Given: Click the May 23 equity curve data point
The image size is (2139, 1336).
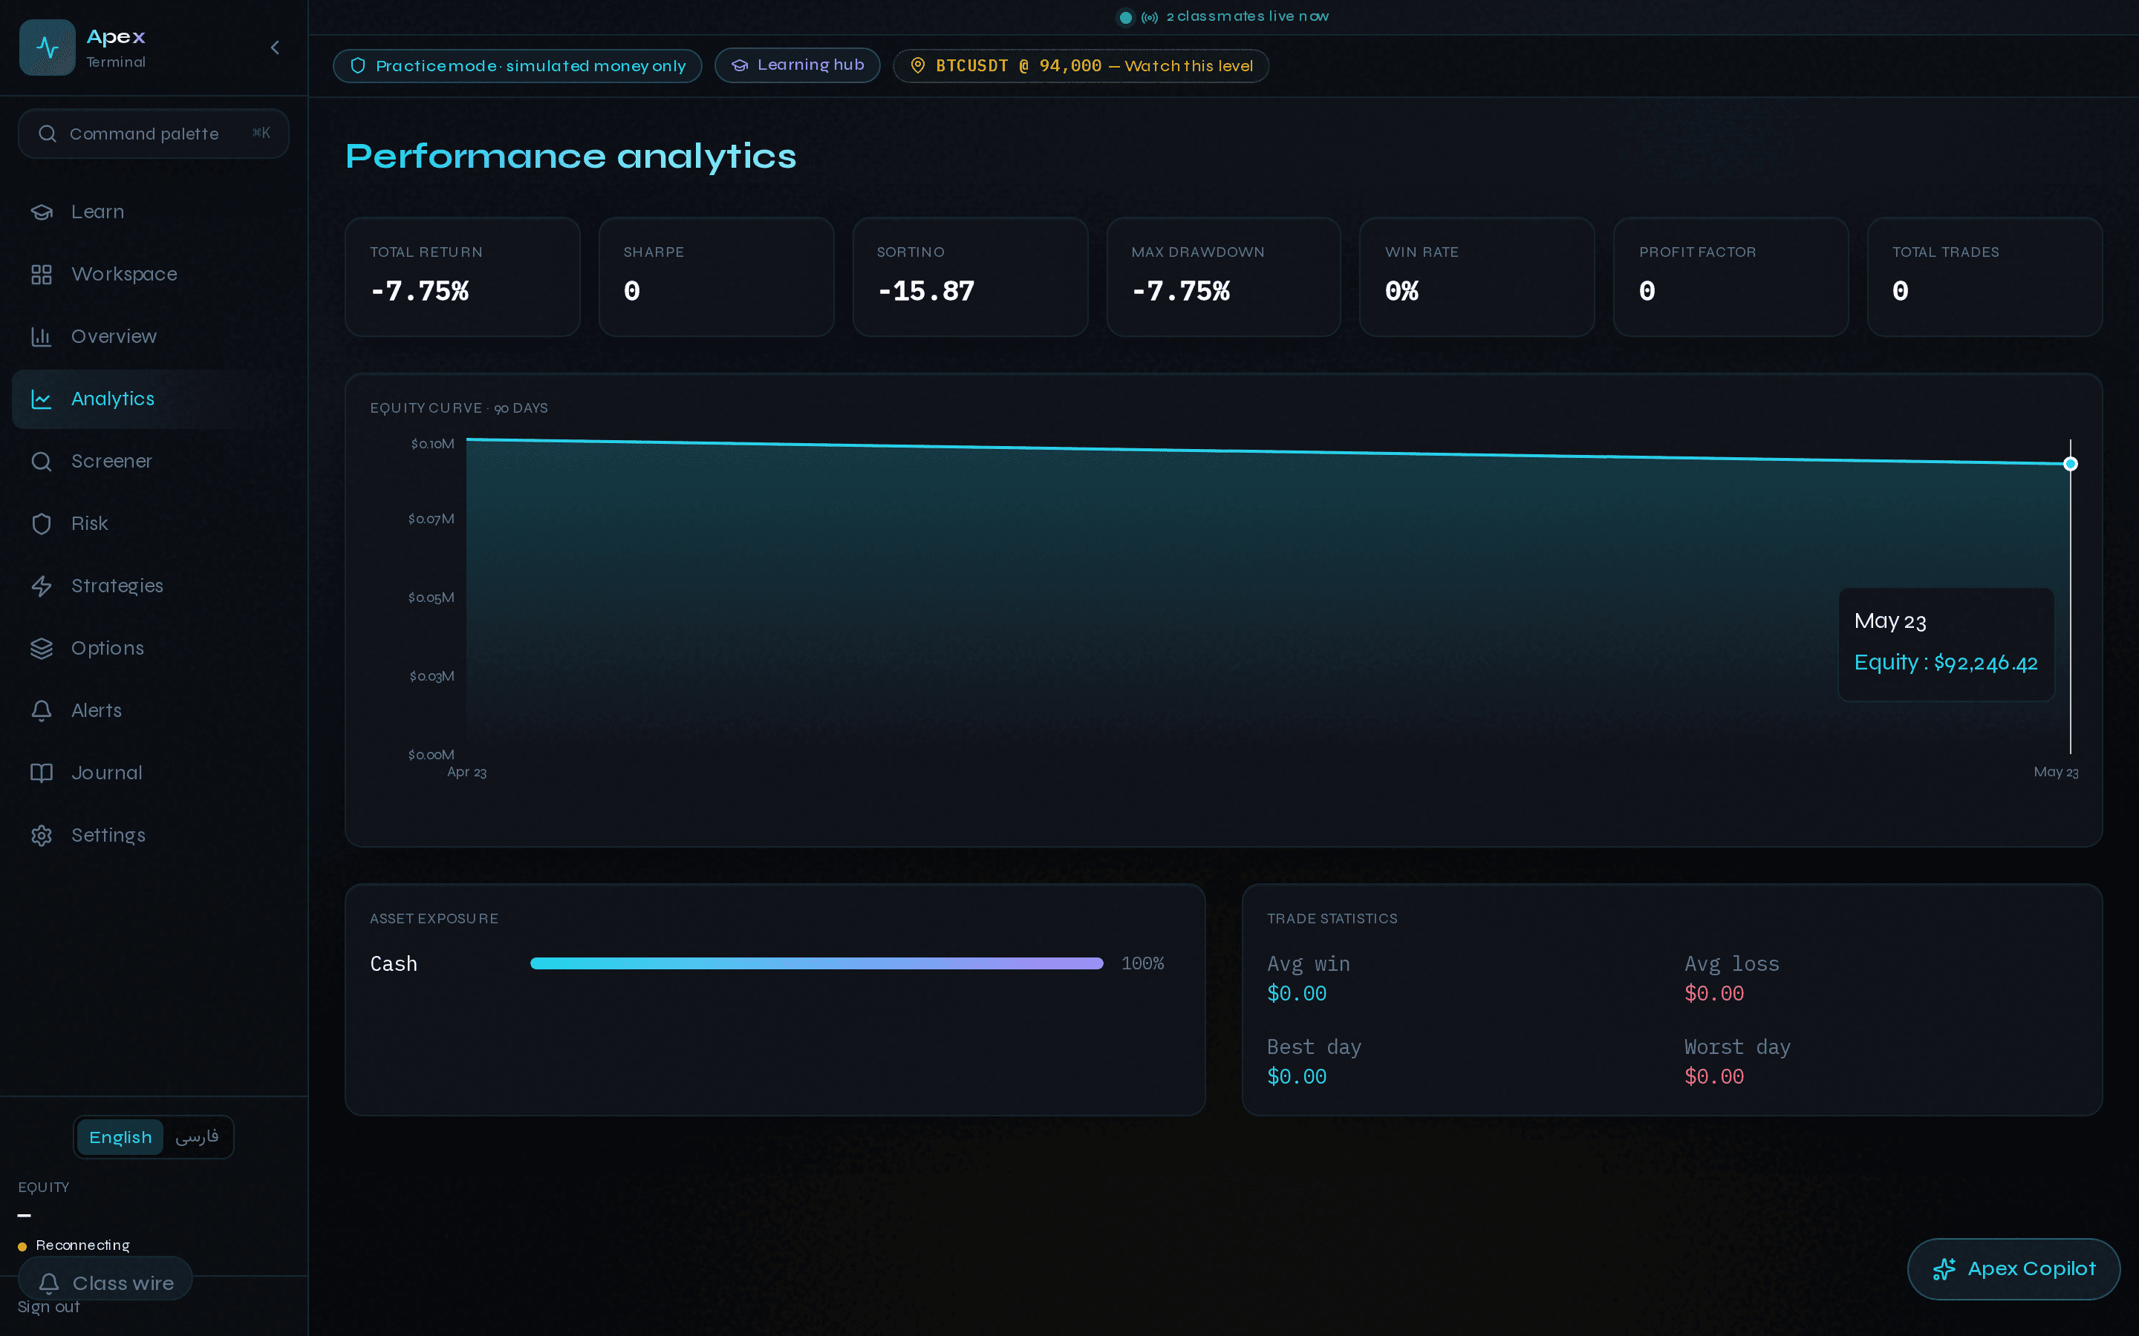Looking at the screenshot, I should pyautogui.click(x=2070, y=464).
